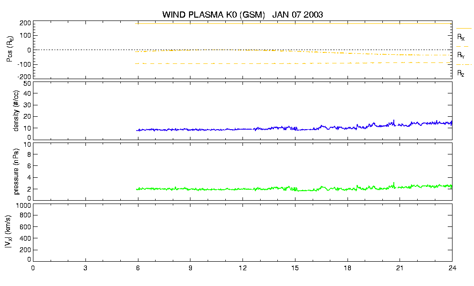The height and width of the screenshot is (286, 474).
Task: Click the x-axis tick label 24
Action: pos(452,268)
